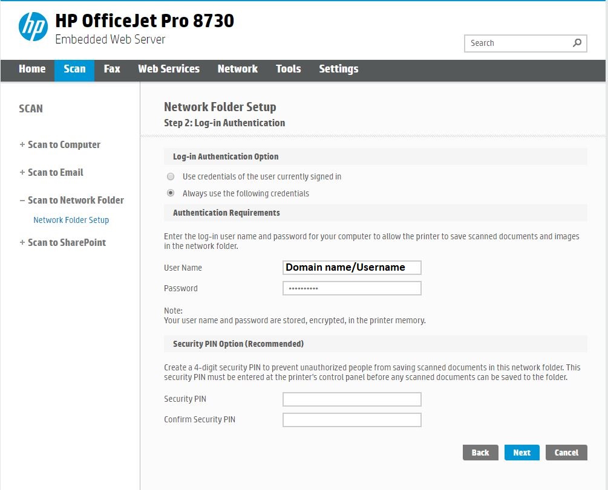Open the Home tab

[32, 69]
